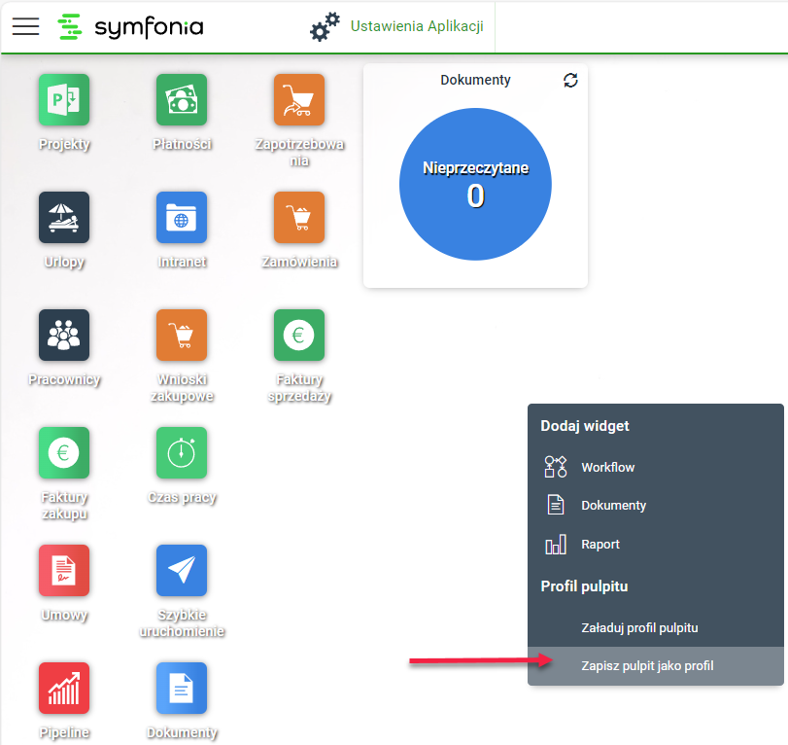788x745 pixels.
Task: Open the Dokumenty module tile icon
Action: coord(182,689)
